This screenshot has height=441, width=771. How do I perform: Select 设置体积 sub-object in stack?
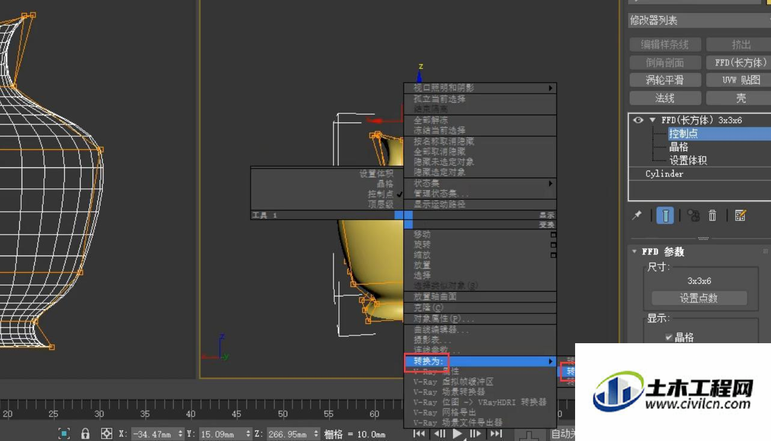(688, 161)
